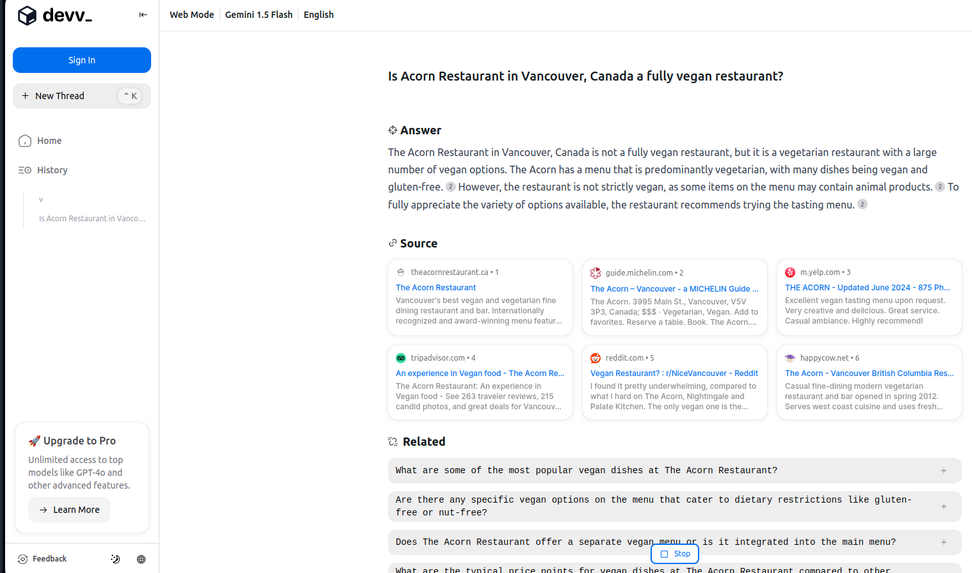The height and width of the screenshot is (573, 972).
Task: Click 'Upgrade to Pro' heading text
Action: 79,441
